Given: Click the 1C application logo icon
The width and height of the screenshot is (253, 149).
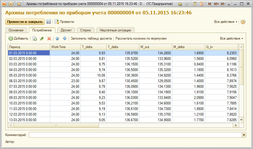Looking at the screenshot, I should (x=4, y=4).
